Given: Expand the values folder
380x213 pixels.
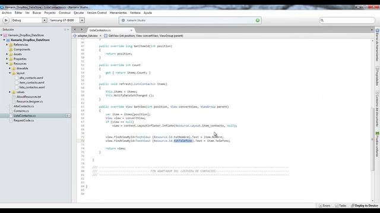Looking at the screenshot, I should [x=10, y=92].
